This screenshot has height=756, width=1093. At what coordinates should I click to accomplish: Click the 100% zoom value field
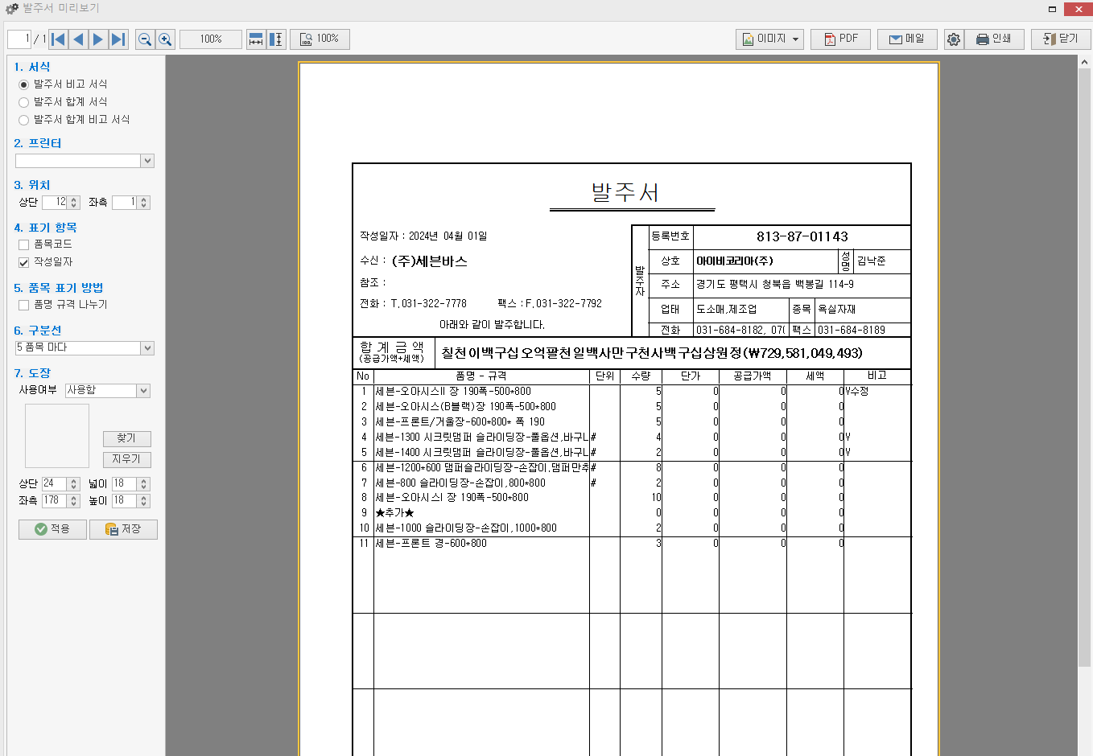211,39
